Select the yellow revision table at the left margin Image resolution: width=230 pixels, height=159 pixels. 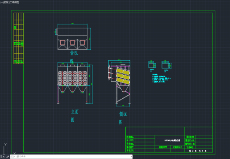click(x=18, y=38)
